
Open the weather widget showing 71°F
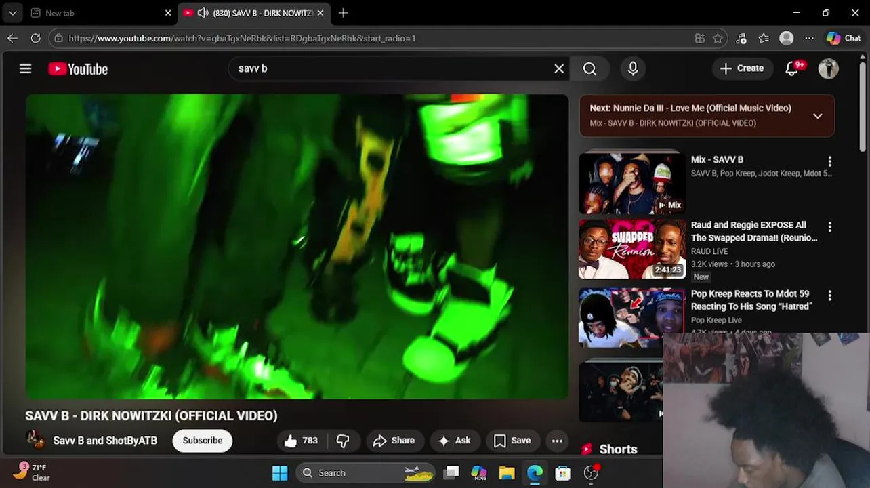(33, 472)
